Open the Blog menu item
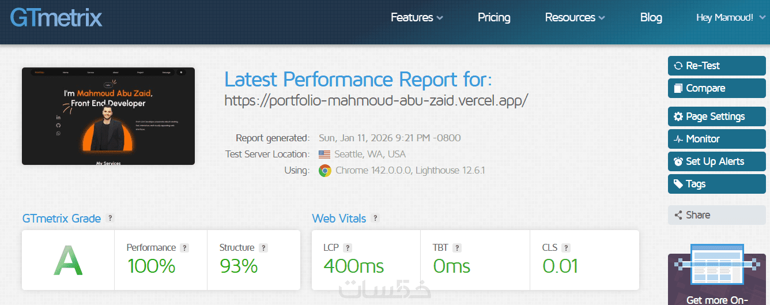This screenshot has width=770, height=305. point(651,17)
